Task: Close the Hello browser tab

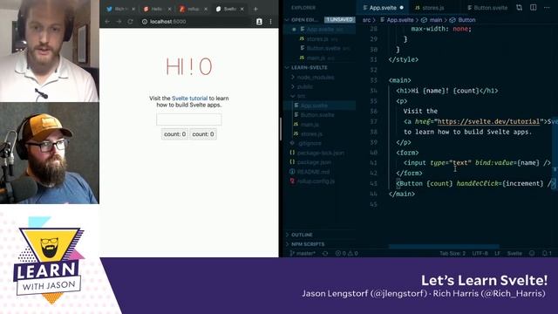Action: click(169, 9)
